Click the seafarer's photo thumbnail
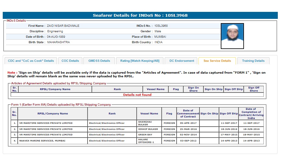Image resolution: width=290 pixels, height=157 pixels. (232, 36)
